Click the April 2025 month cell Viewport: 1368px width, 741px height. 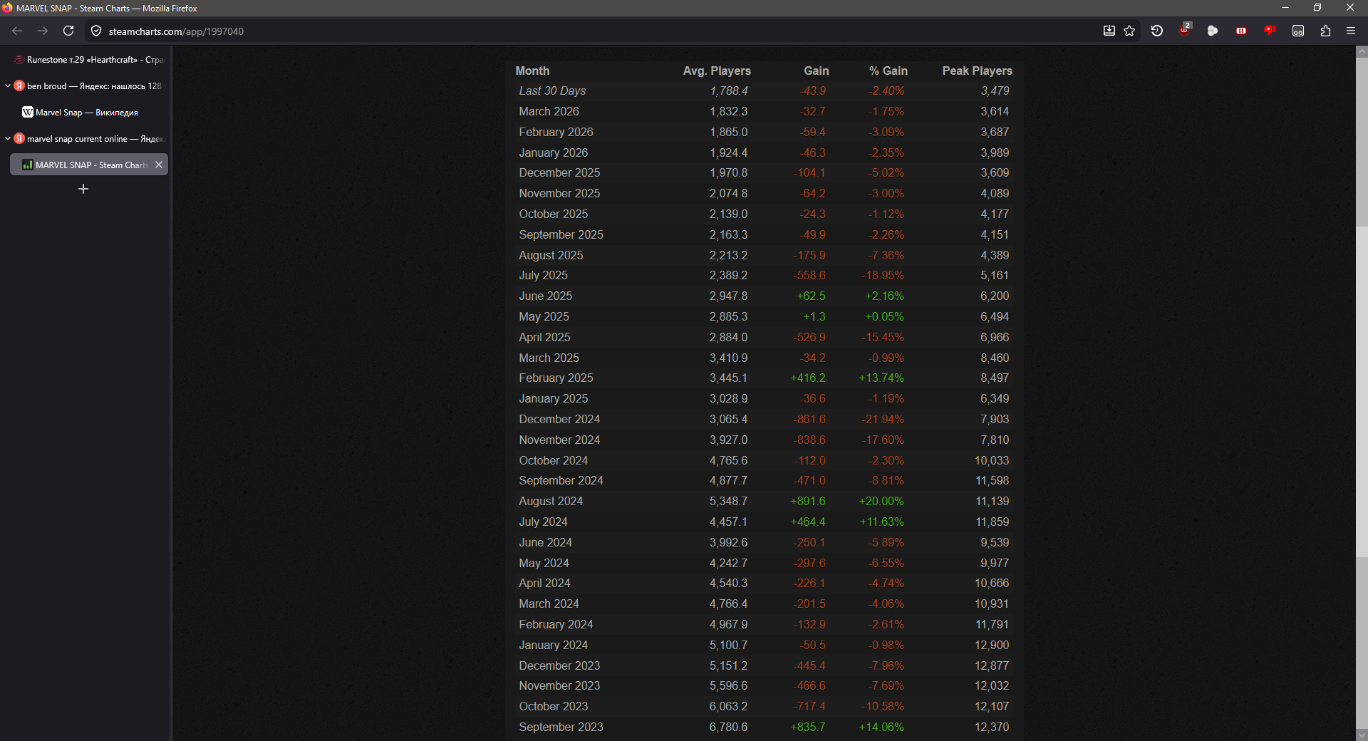tap(544, 337)
